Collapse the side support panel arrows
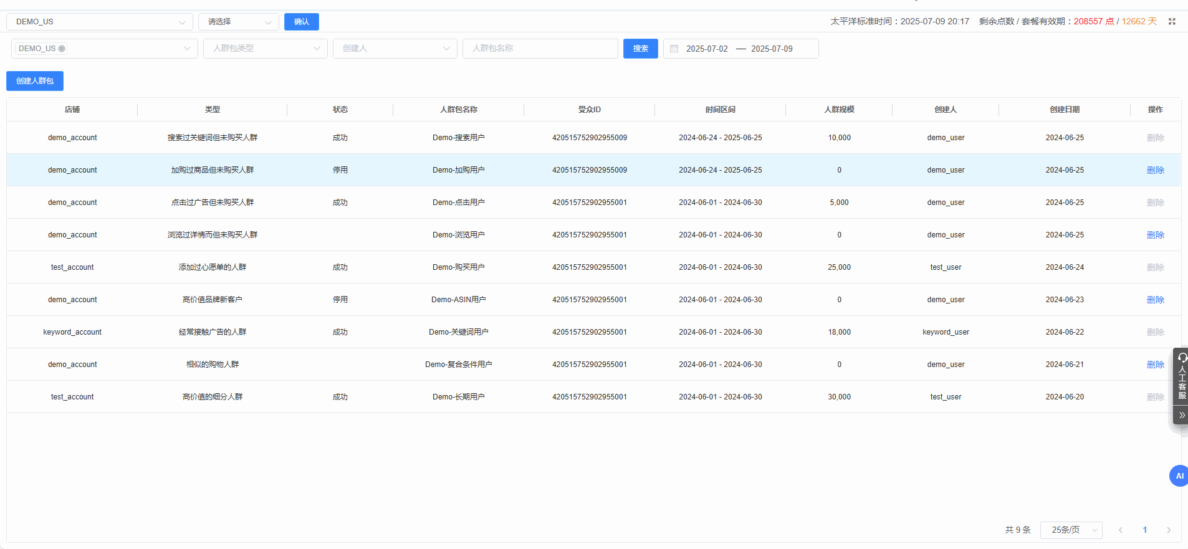 click(1181, 415)
